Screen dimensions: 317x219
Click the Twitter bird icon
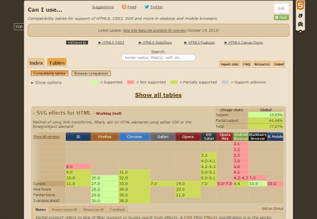pos(147,7)
